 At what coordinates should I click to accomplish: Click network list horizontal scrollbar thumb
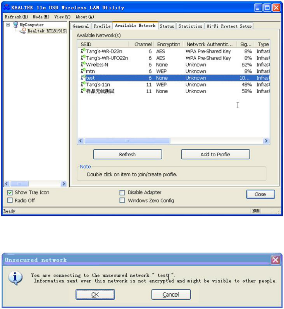pos(127,141)
